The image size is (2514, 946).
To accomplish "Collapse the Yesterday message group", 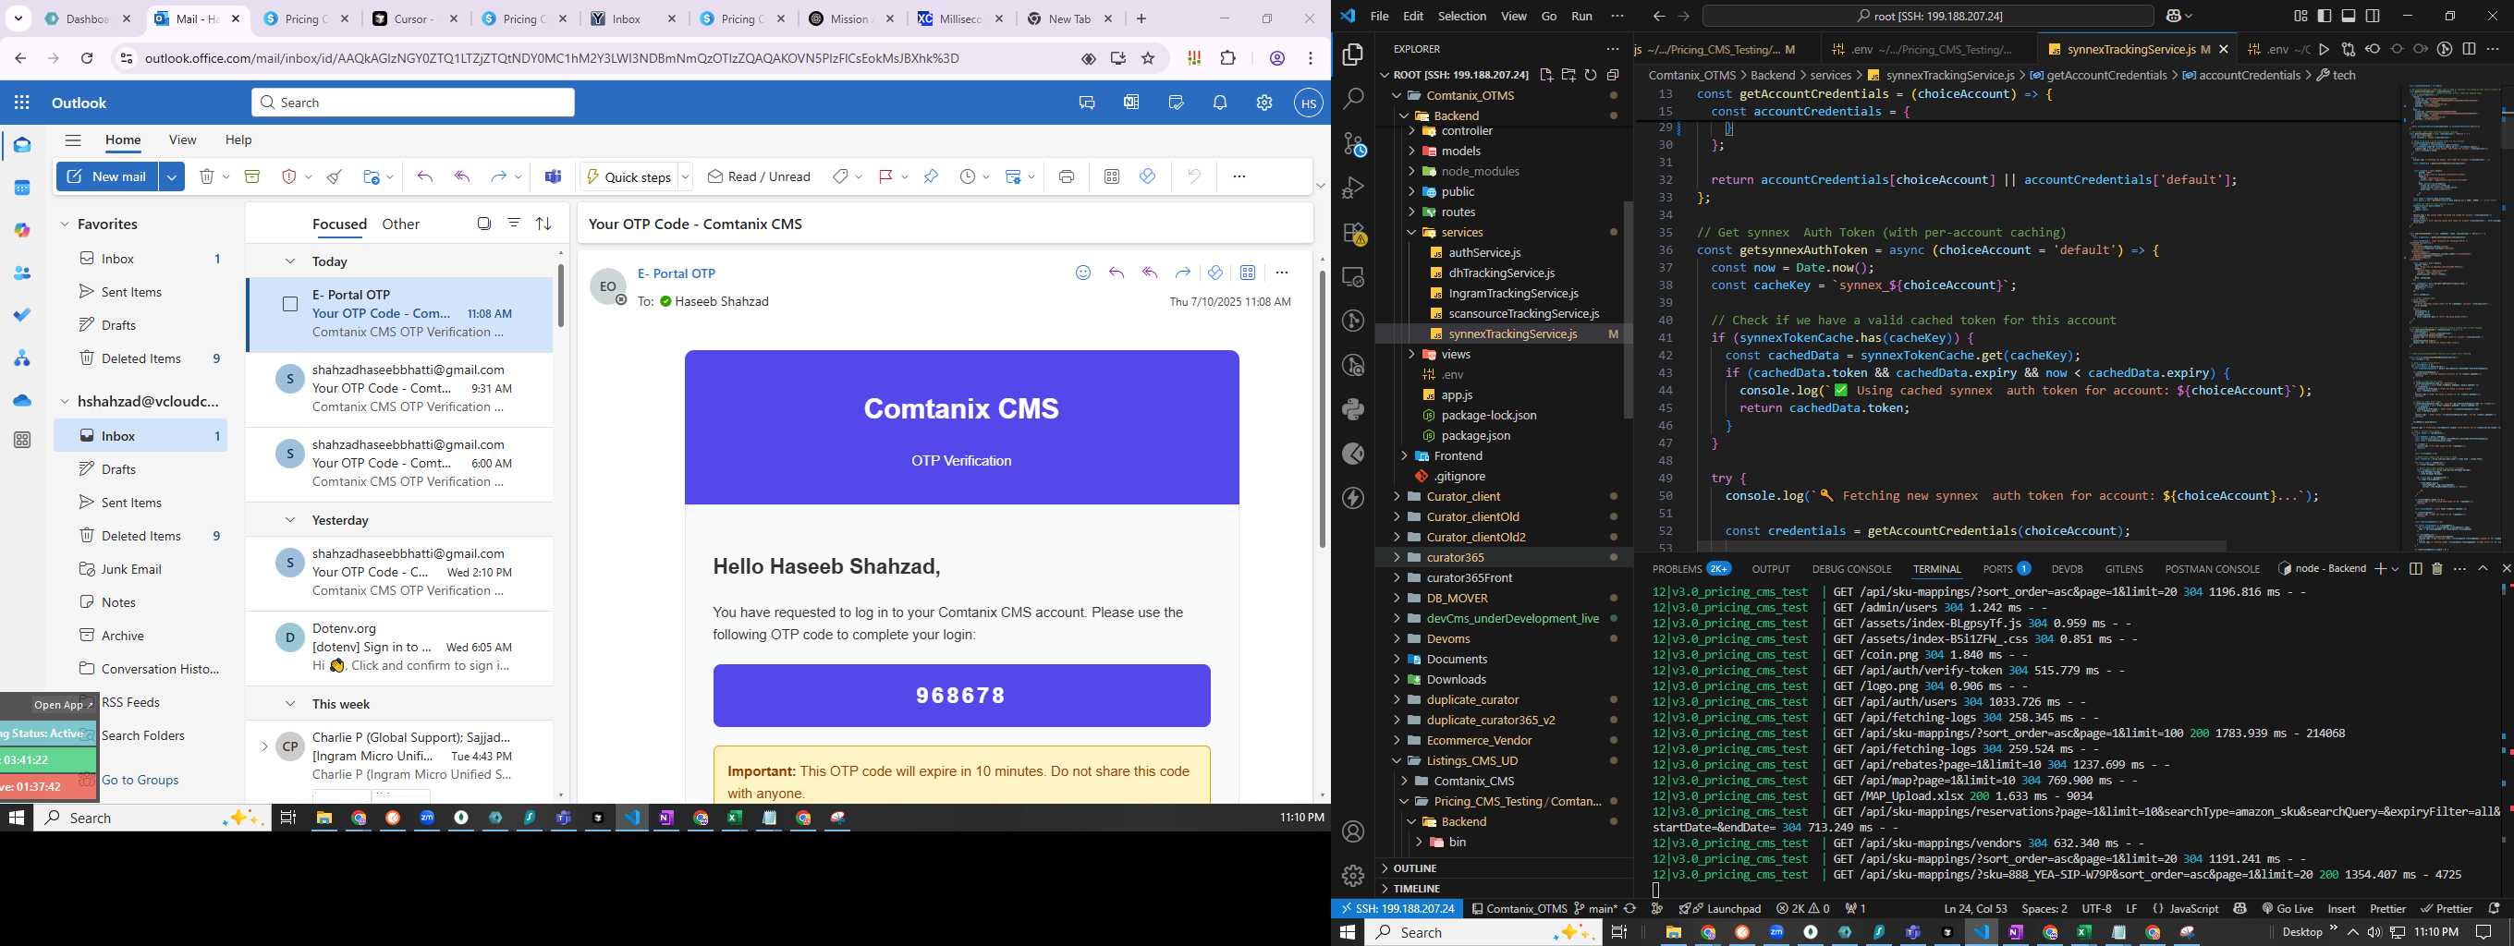I will coord(290,520).
